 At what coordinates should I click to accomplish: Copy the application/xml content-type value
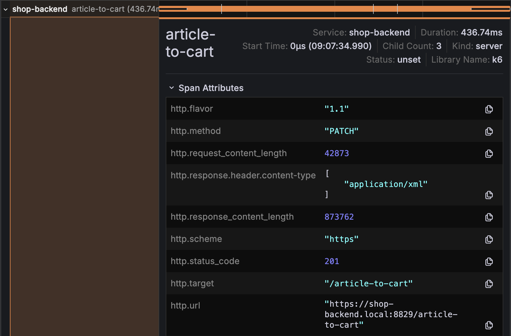coord(489,195)
